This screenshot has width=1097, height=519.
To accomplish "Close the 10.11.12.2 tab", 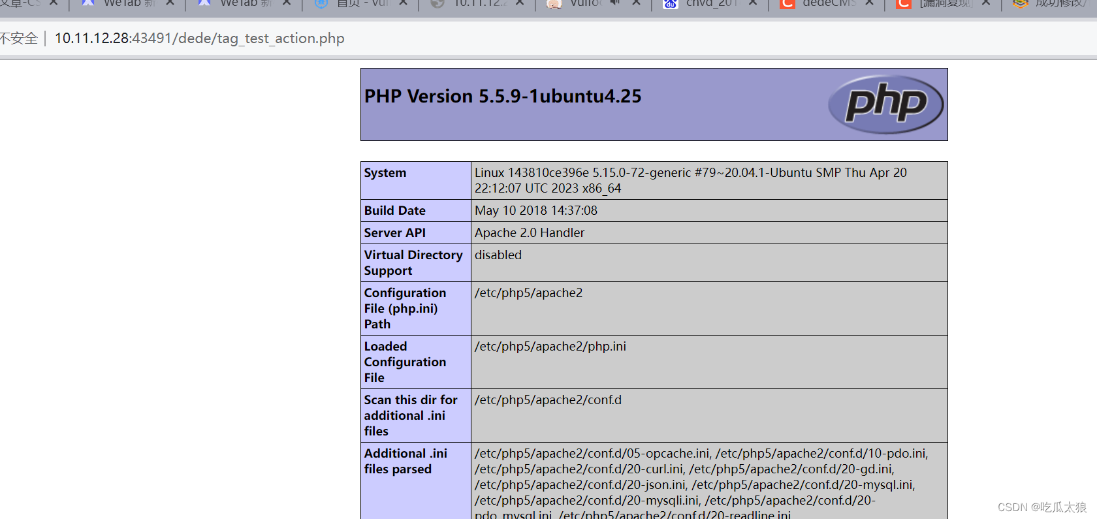I will (520, 3).
